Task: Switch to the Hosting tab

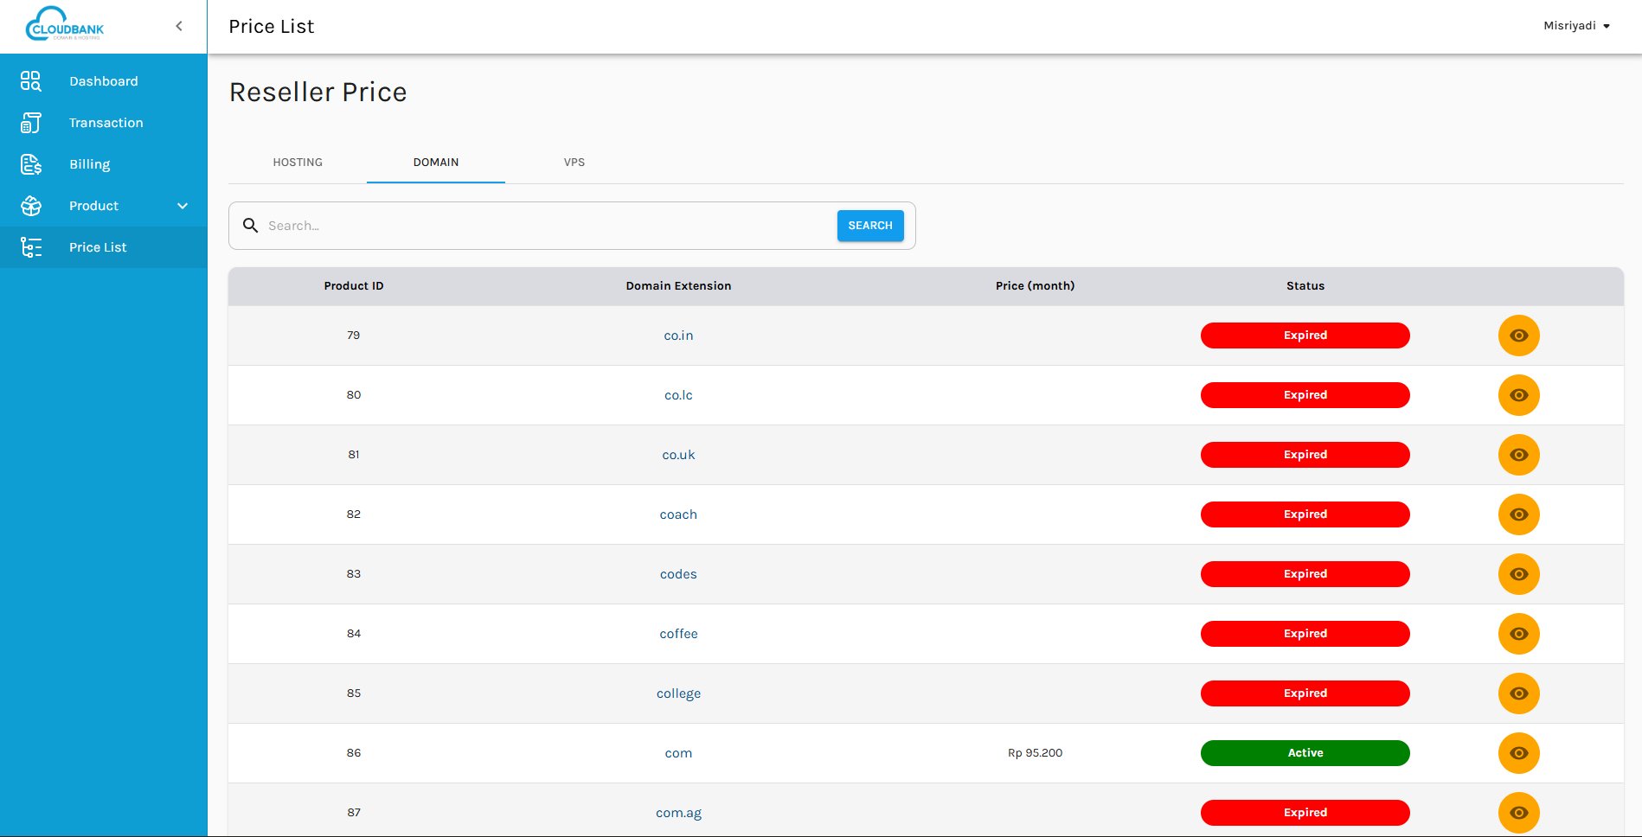Action: (298, 163)
